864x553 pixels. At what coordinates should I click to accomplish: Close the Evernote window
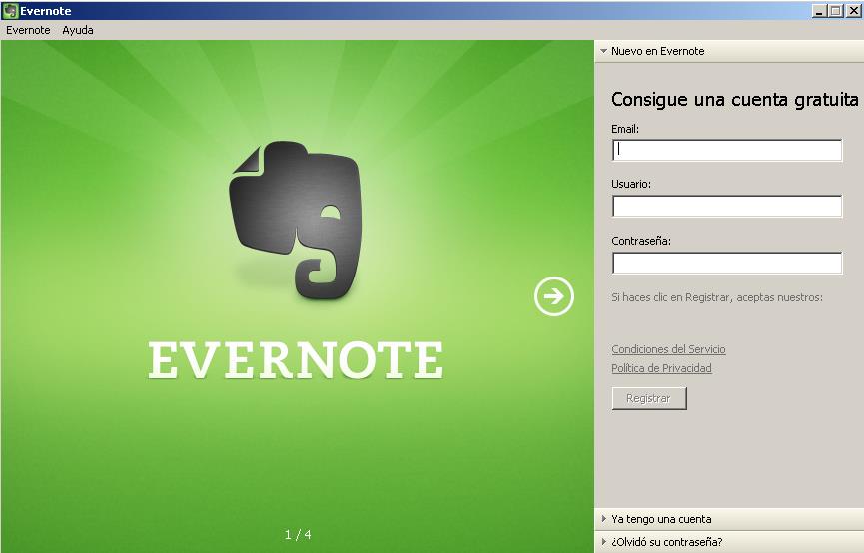pyautogui.click(x=853, y=10)
